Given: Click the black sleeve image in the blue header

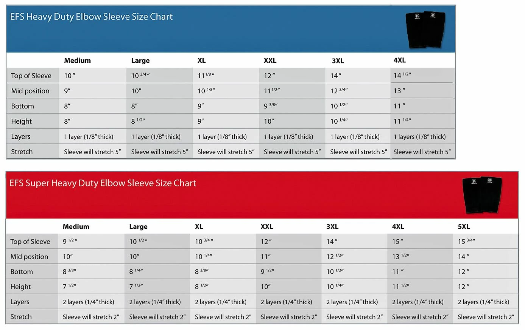Looking at the screenshot, I should [425, 29].
